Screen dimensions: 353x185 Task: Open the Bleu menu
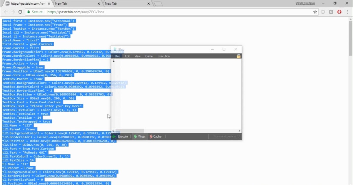(x=117, y=56)
